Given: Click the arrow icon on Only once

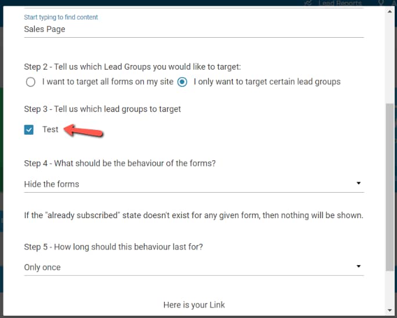Looking at the screenshot, I should pyautogui.click(x=359, y=266).
